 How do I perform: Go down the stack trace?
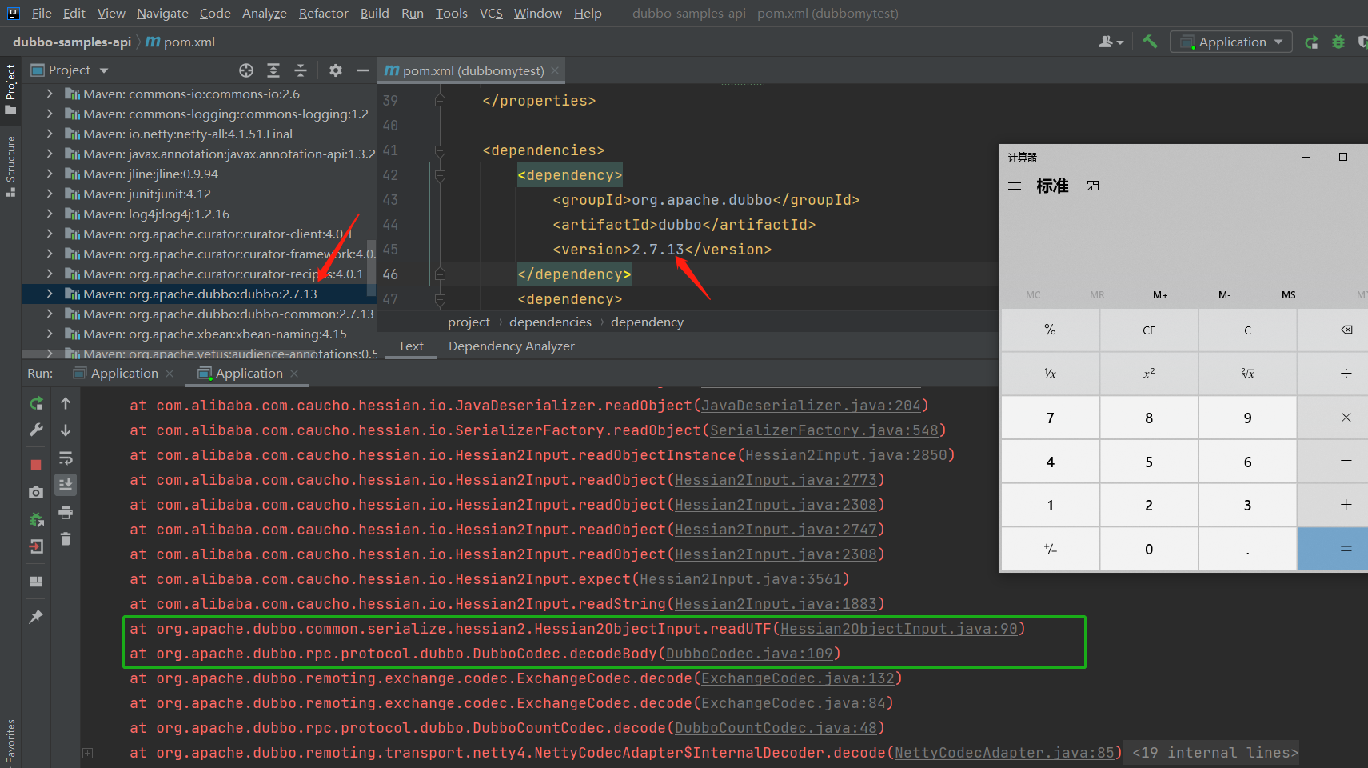pos(66,430)
